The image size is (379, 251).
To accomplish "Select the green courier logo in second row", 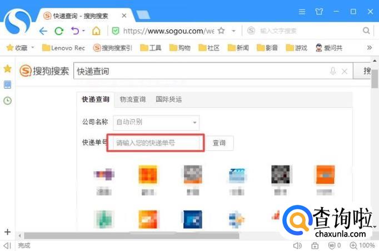I will coord(104,219).
